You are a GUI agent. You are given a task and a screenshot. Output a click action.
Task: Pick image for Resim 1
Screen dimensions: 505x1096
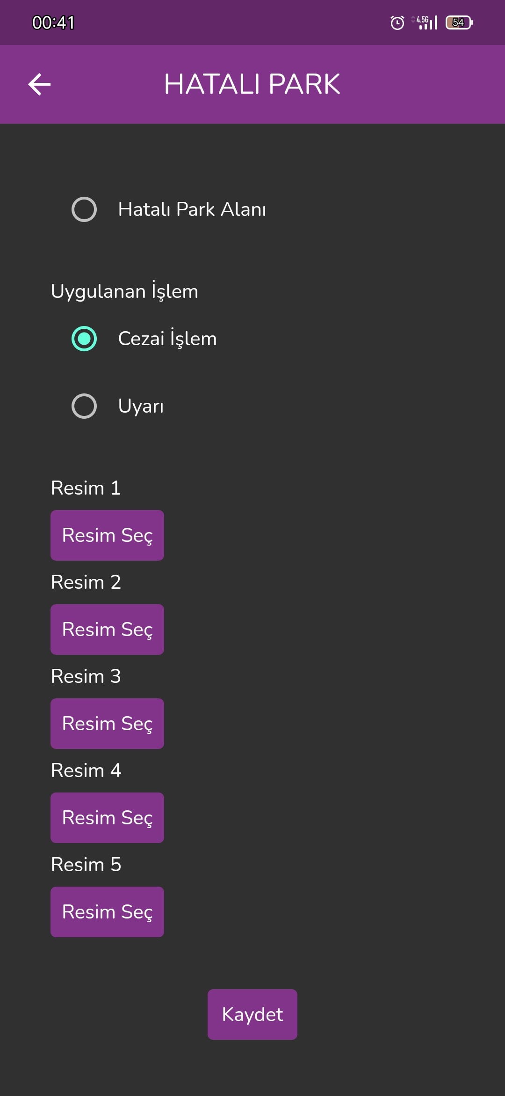point(107,535)
